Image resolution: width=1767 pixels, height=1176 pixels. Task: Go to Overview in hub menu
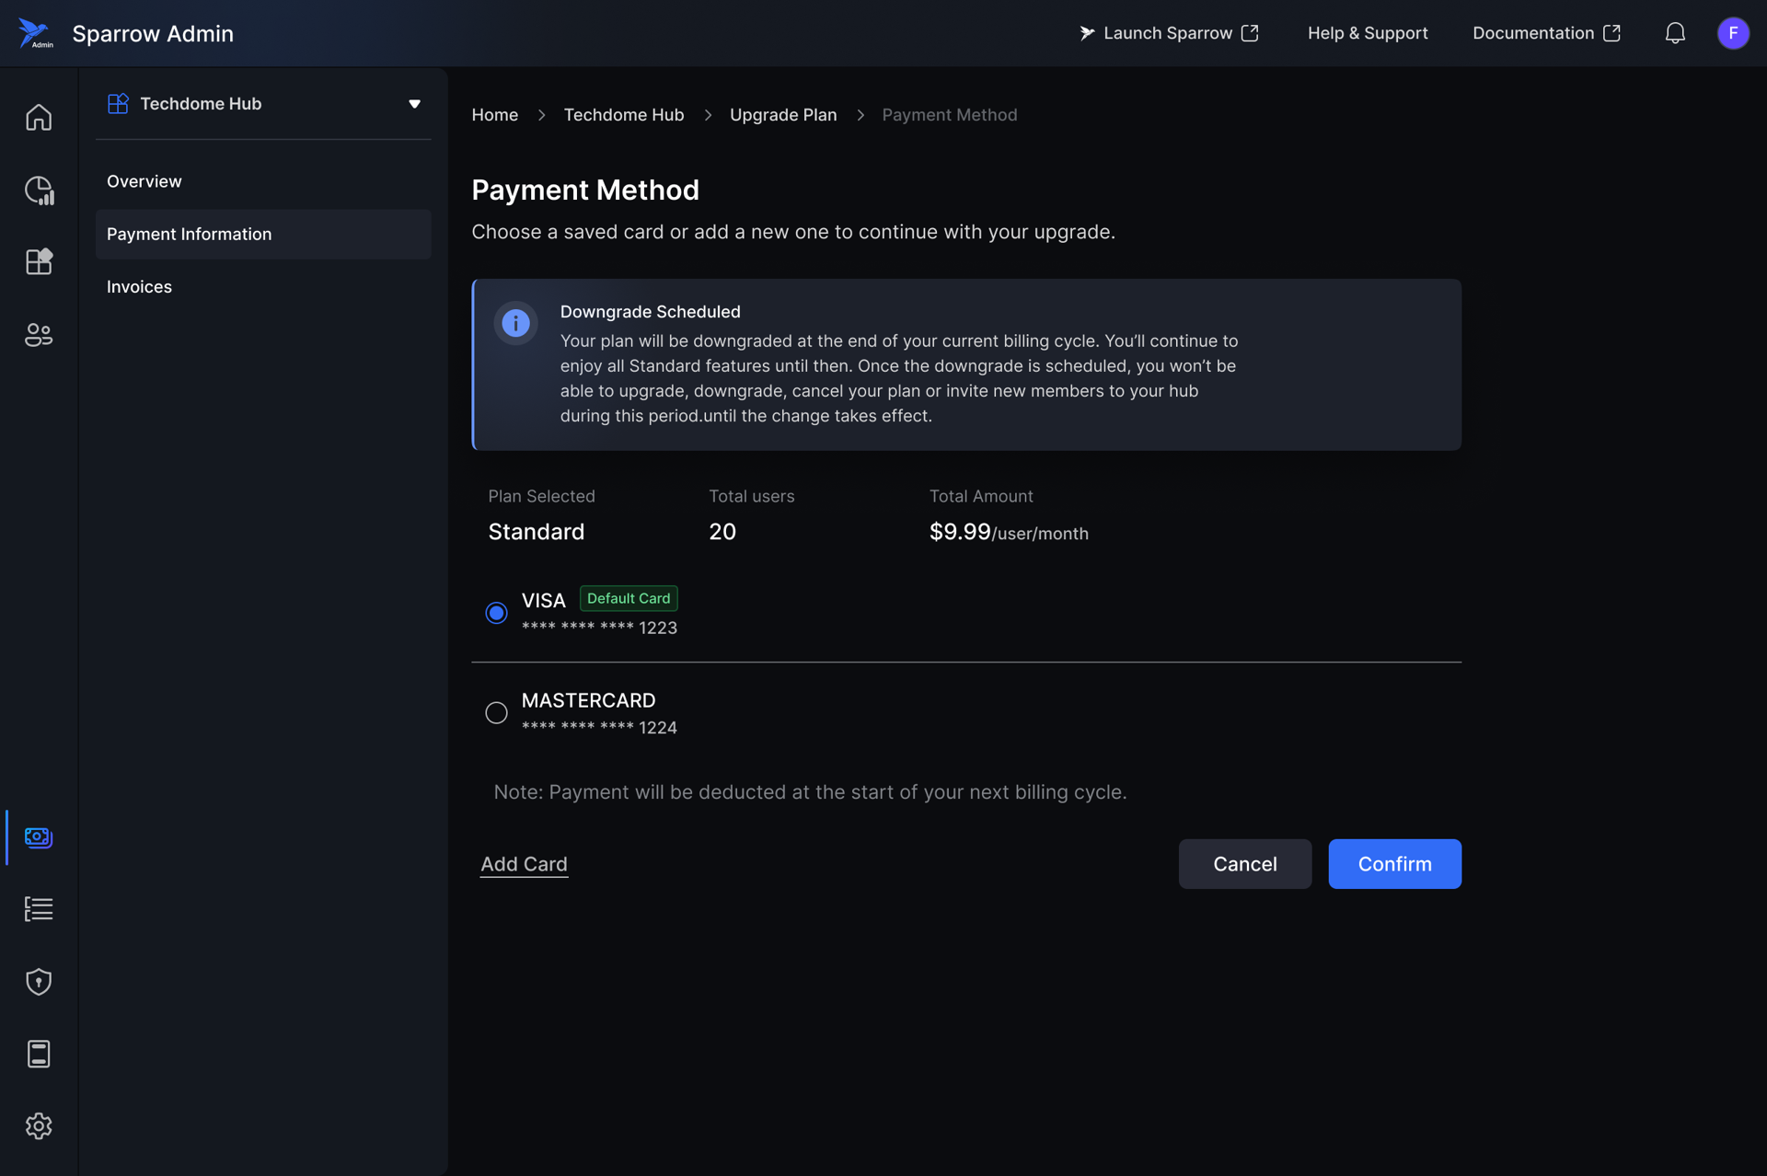(144, 181)
